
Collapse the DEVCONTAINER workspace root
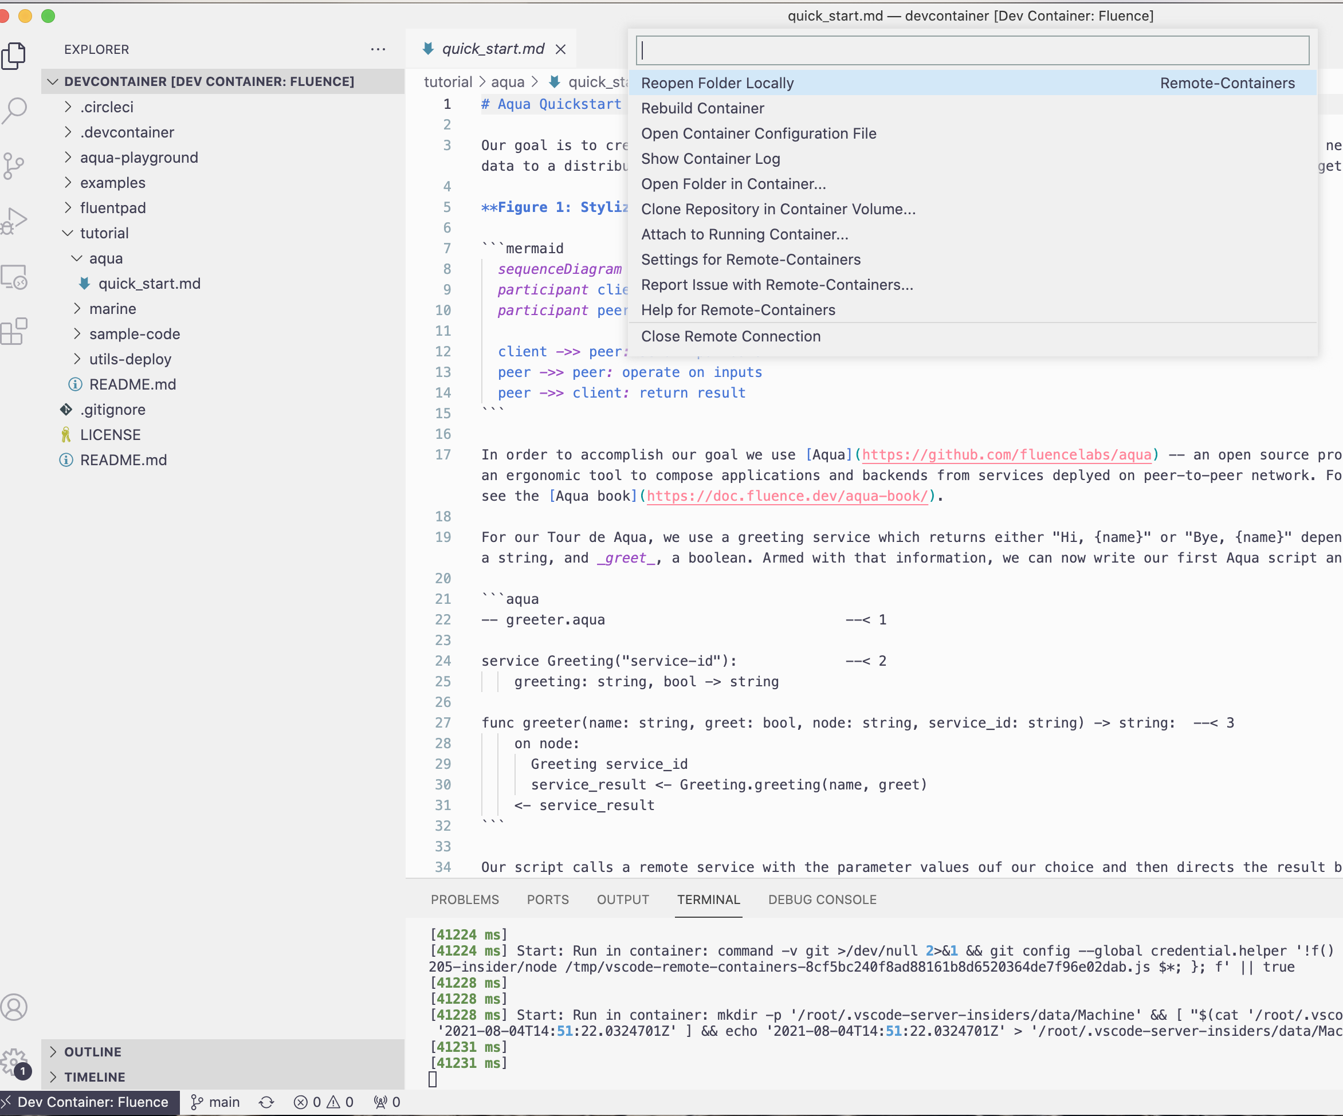pyautogui.click(x=222, y=81)
